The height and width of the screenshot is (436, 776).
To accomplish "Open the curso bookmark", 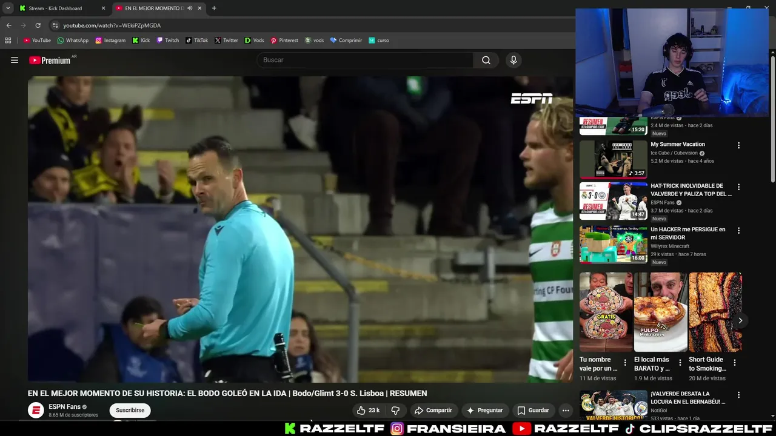I will click(x=379, y=41).
